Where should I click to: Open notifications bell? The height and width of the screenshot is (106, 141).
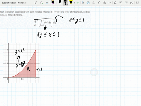pyautogui.click(x=115, y=3)
